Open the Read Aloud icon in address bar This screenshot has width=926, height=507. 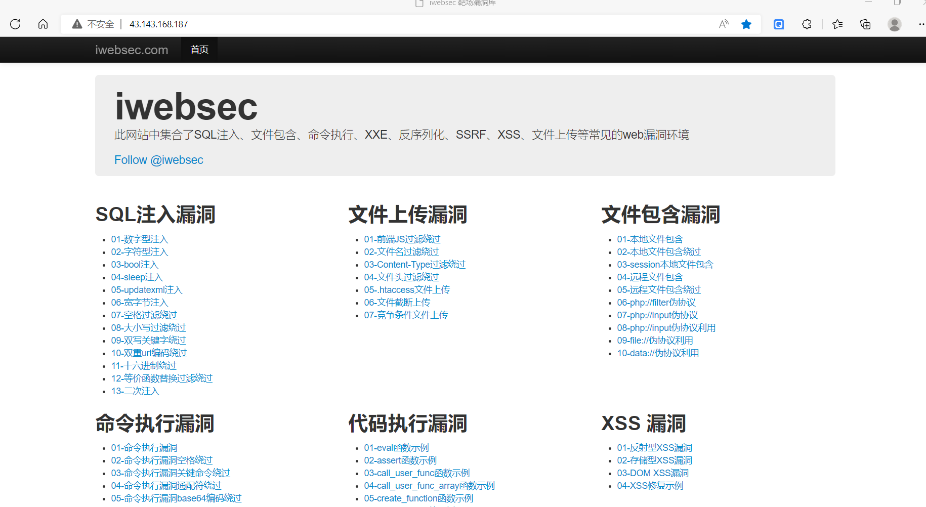tap(724, 24)
